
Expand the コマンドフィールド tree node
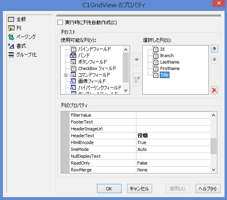[x=66, y=75]
